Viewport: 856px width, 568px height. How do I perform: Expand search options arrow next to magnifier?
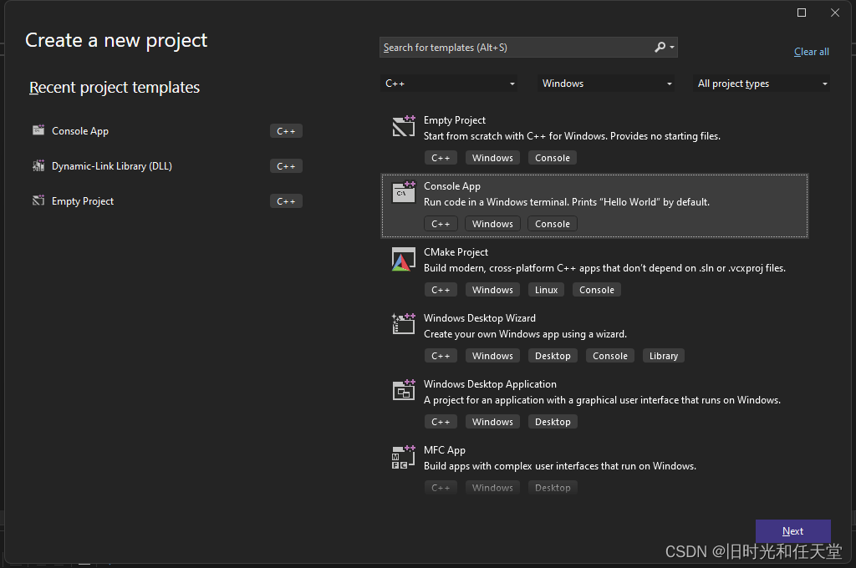click(x=672, y=48)
